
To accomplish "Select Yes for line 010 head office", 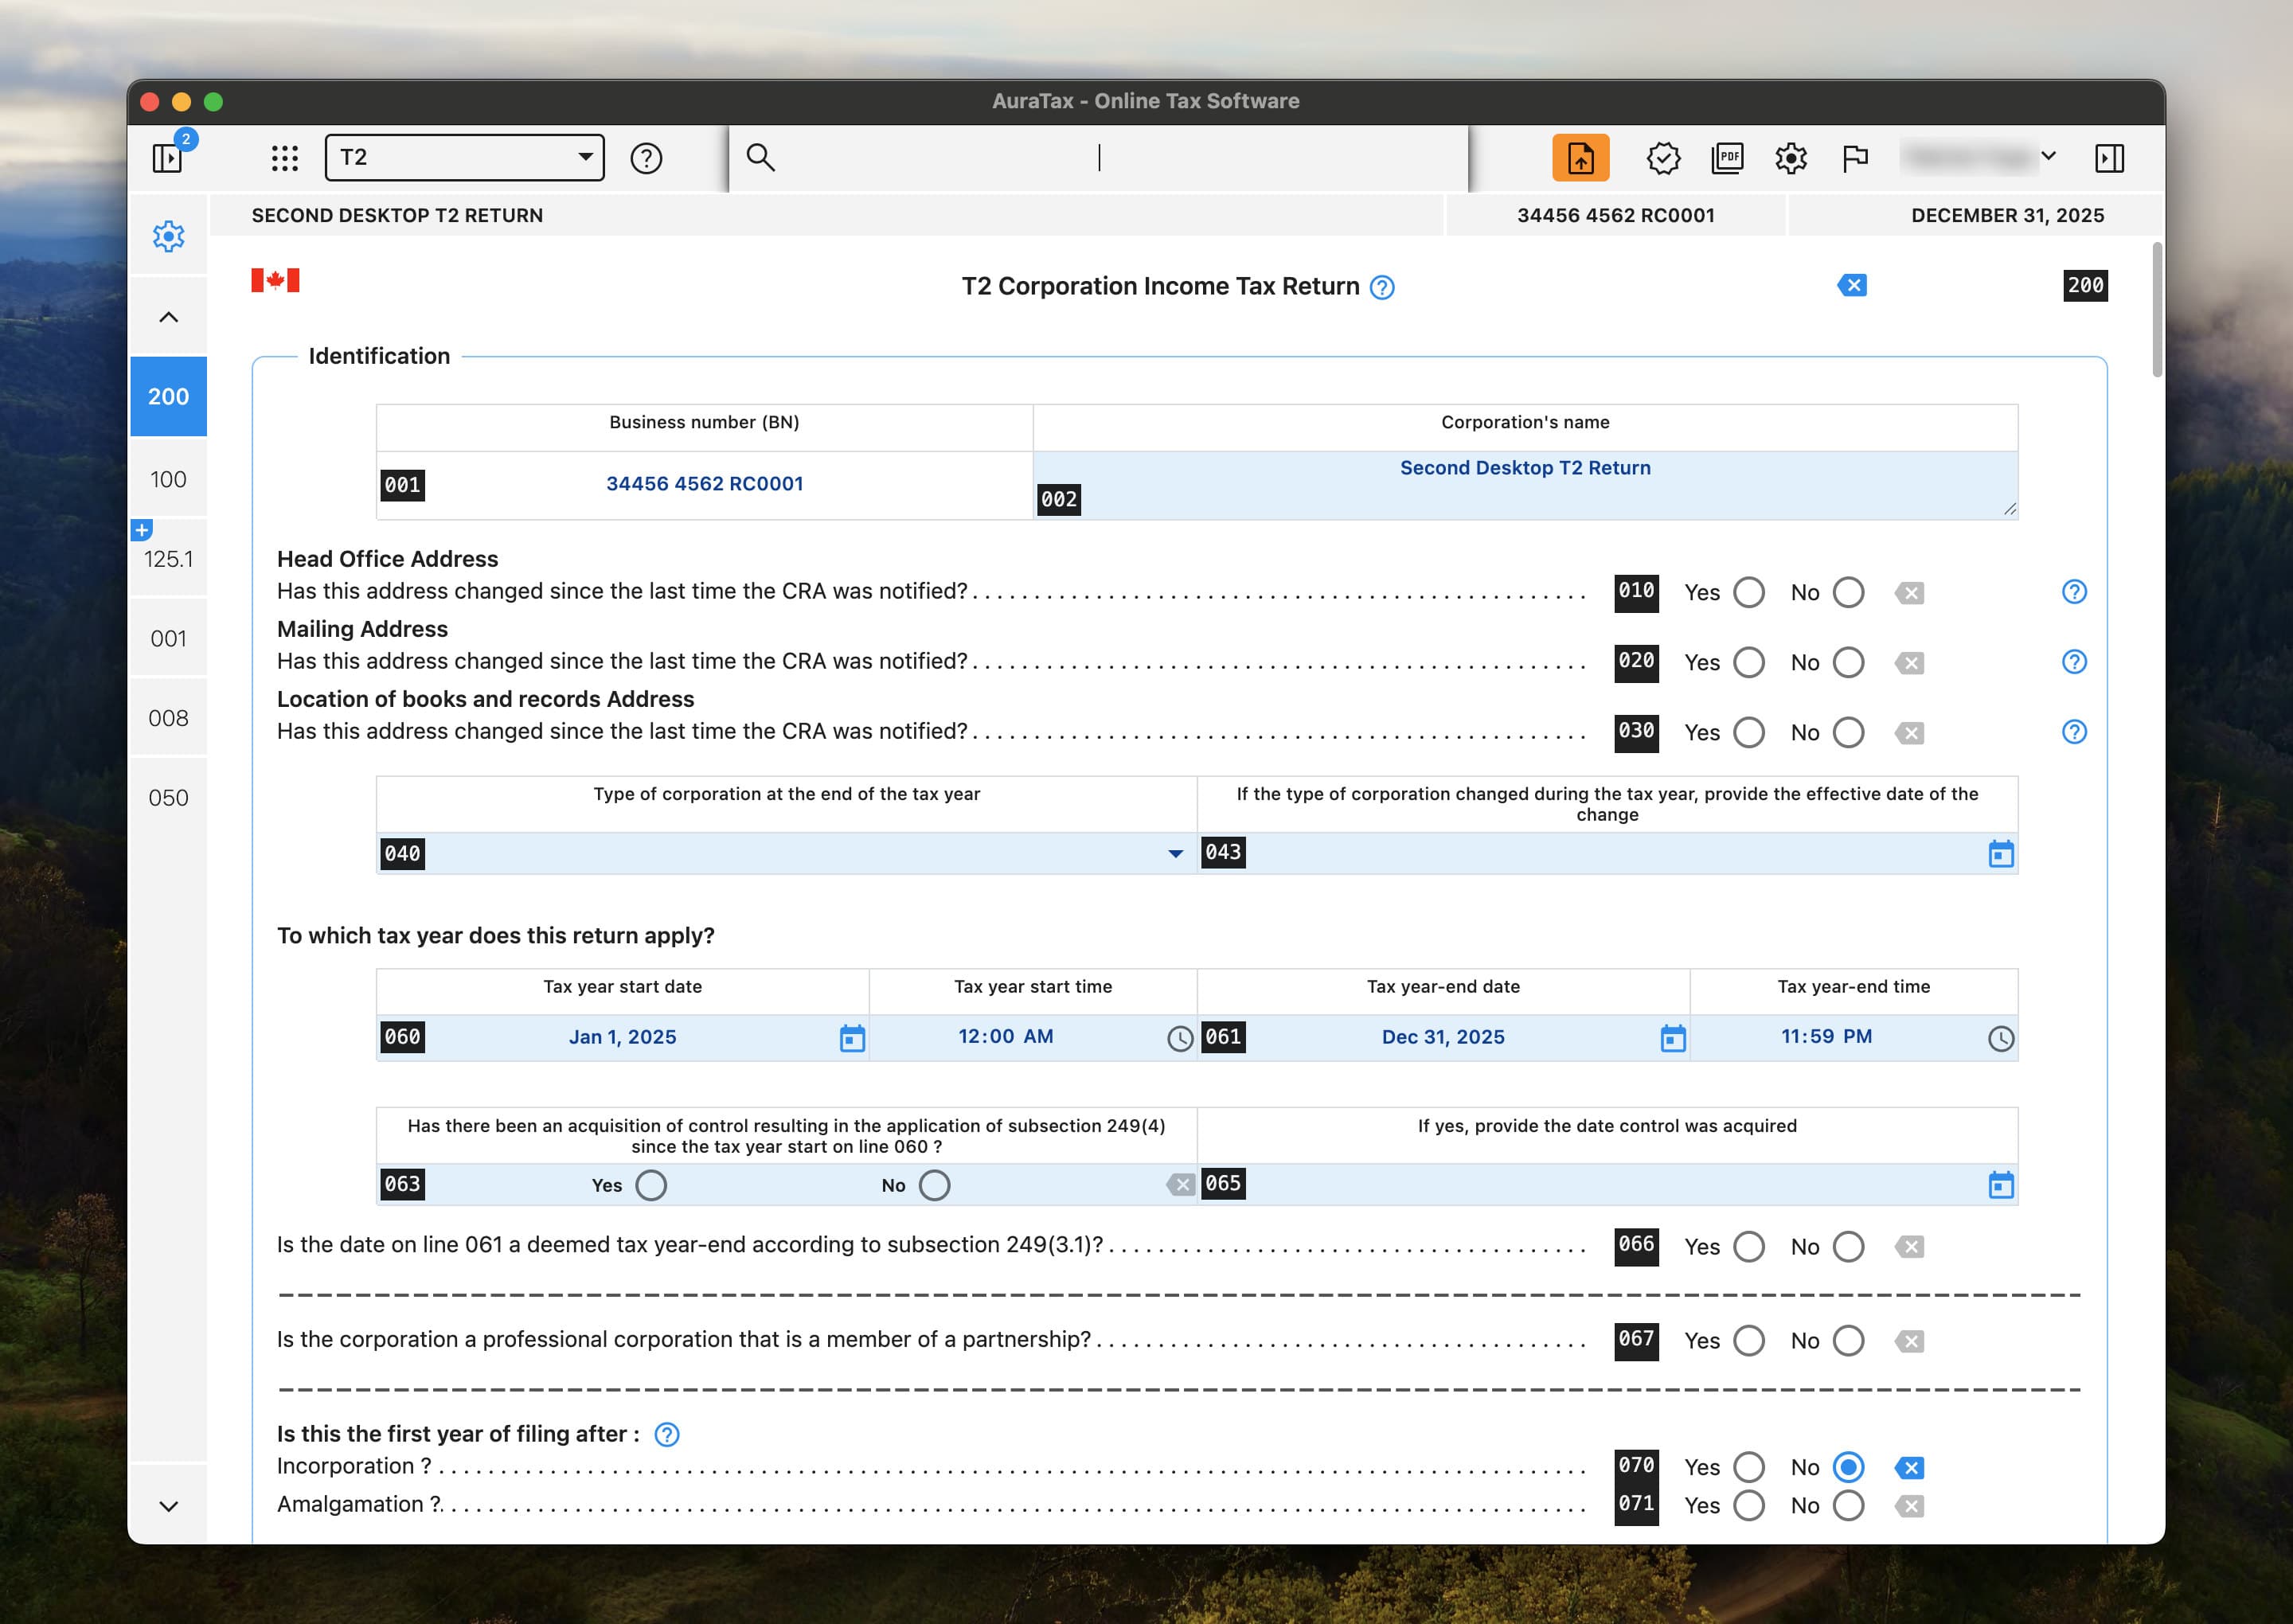I will 1749,592.
